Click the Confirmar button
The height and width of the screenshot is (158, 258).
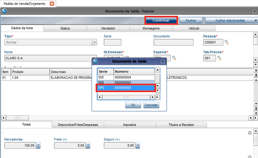[161, 20]
